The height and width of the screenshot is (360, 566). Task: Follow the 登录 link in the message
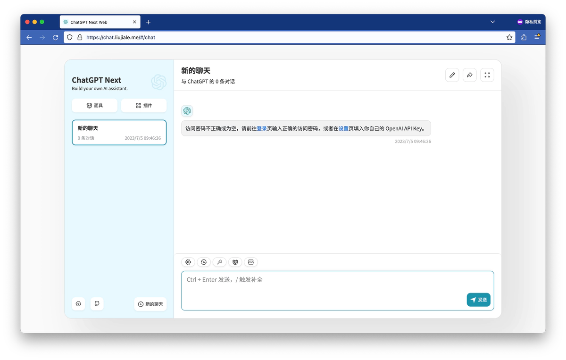pos(262,128)
